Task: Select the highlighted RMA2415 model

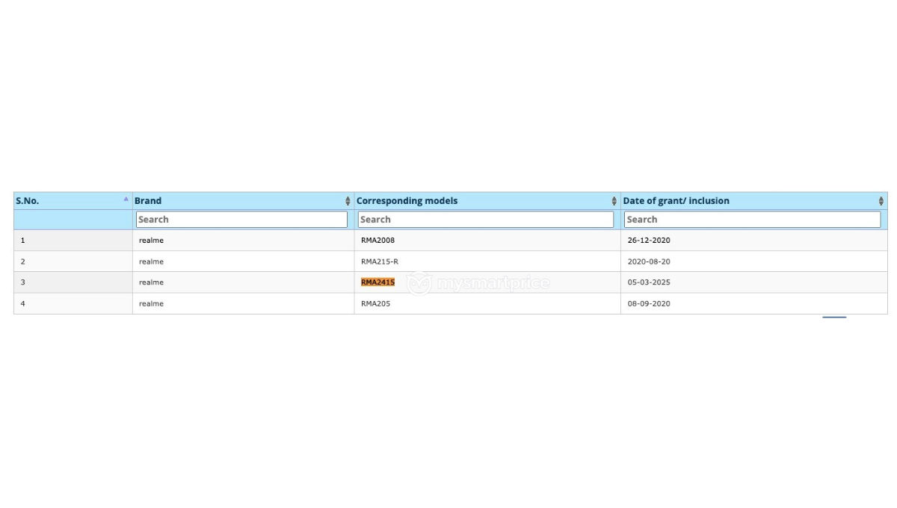Action: tap(377, 282)
